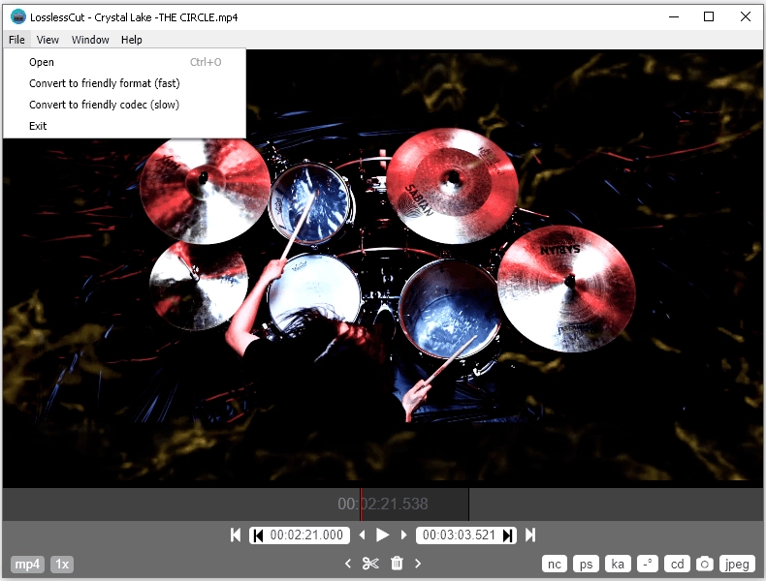Click the video preview area
This screenshot has width=766, height=581.
click(x=383, y=268)
